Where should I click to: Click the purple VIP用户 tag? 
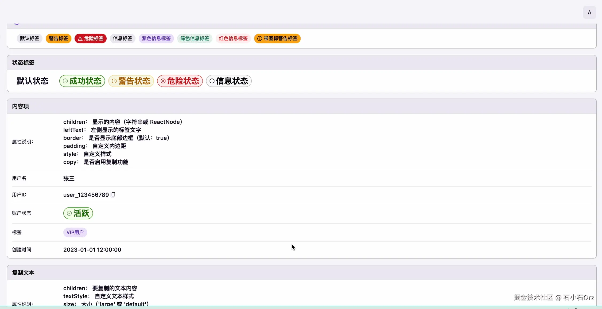(75, 232)
